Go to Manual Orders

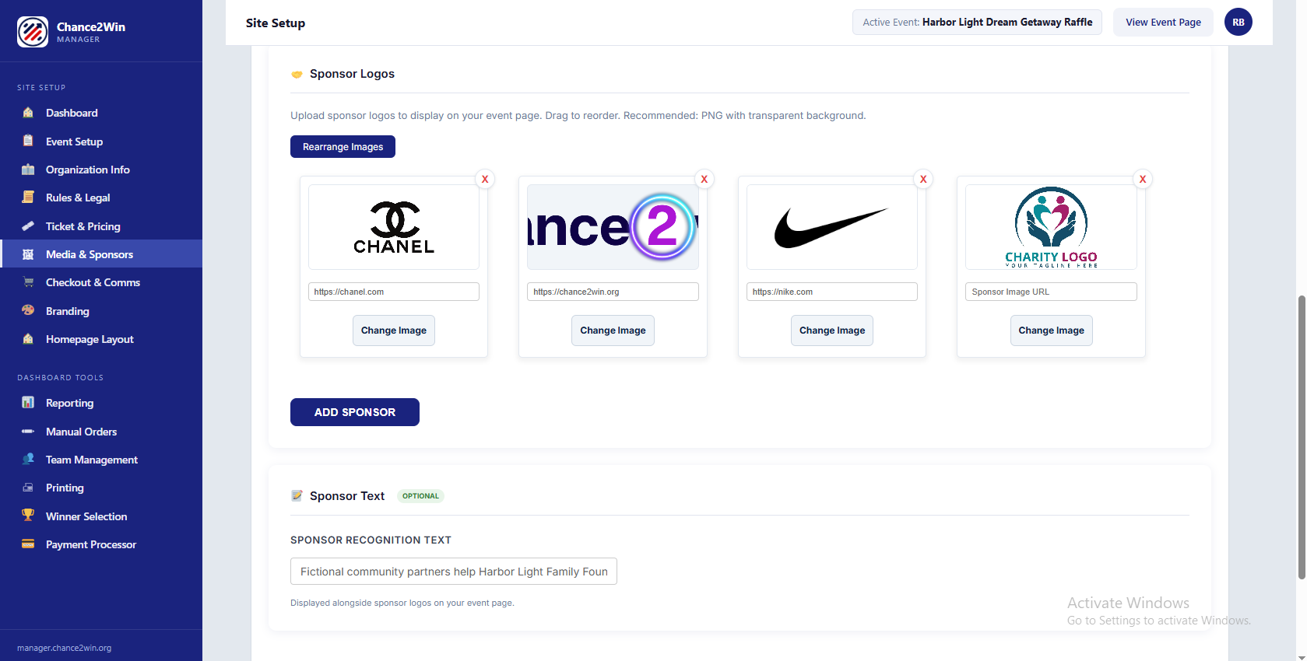click(x=101, y=432)
